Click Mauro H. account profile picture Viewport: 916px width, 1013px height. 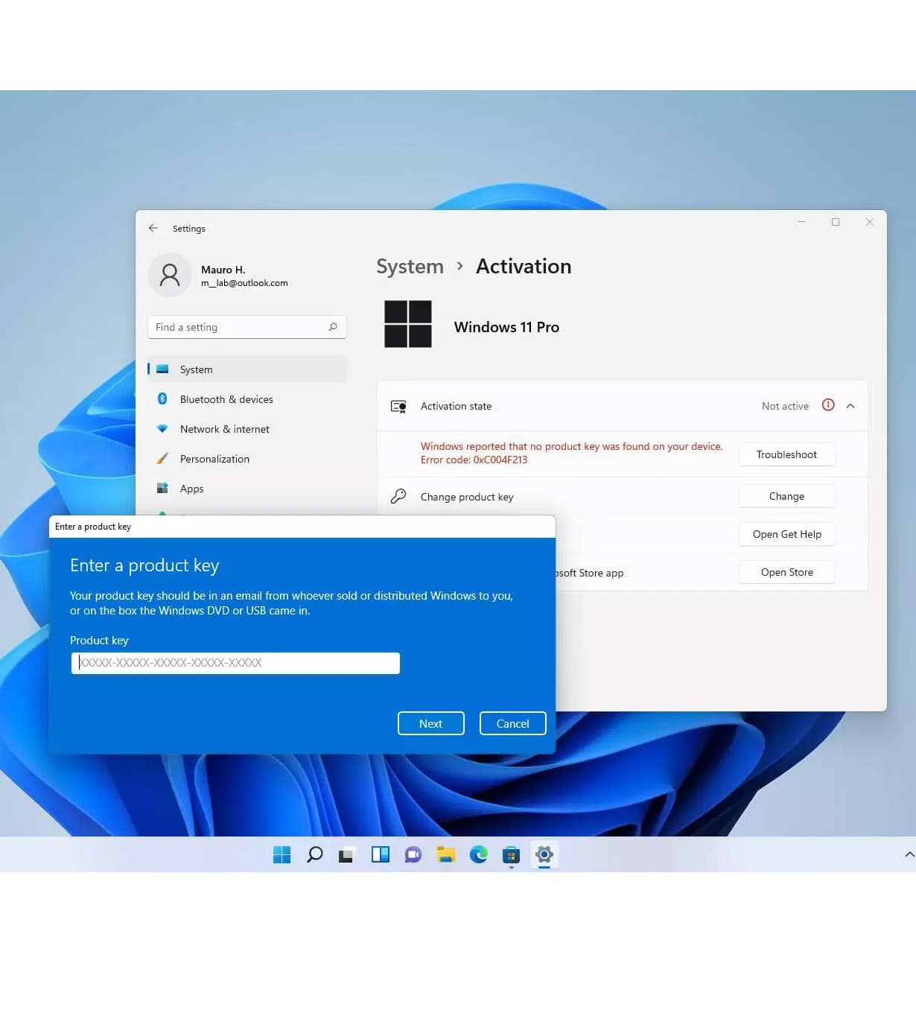coord(169,275)
